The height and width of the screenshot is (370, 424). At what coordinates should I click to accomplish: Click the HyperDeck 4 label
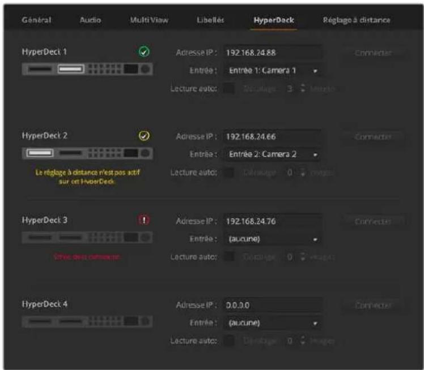tap(44, 304)
